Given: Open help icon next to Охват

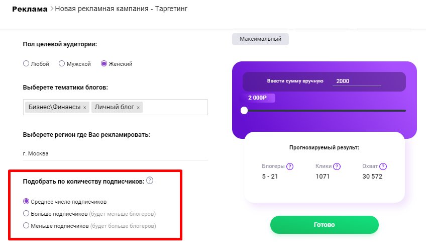Looking at the screenshot, I should [383, 166].
